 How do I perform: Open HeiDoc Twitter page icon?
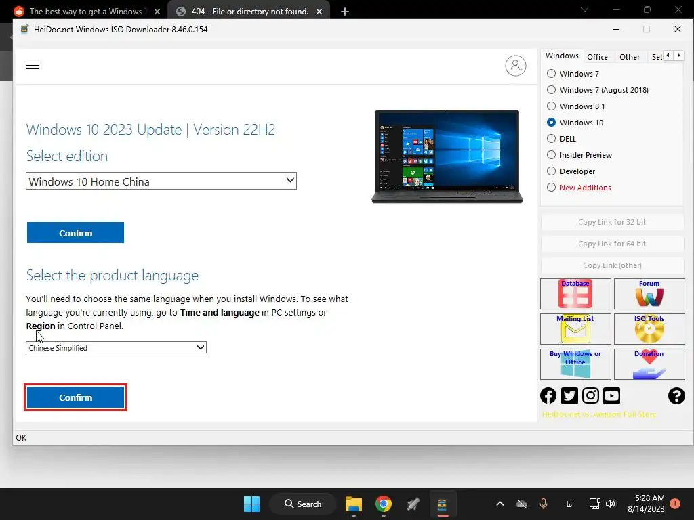tap(569, 395)
